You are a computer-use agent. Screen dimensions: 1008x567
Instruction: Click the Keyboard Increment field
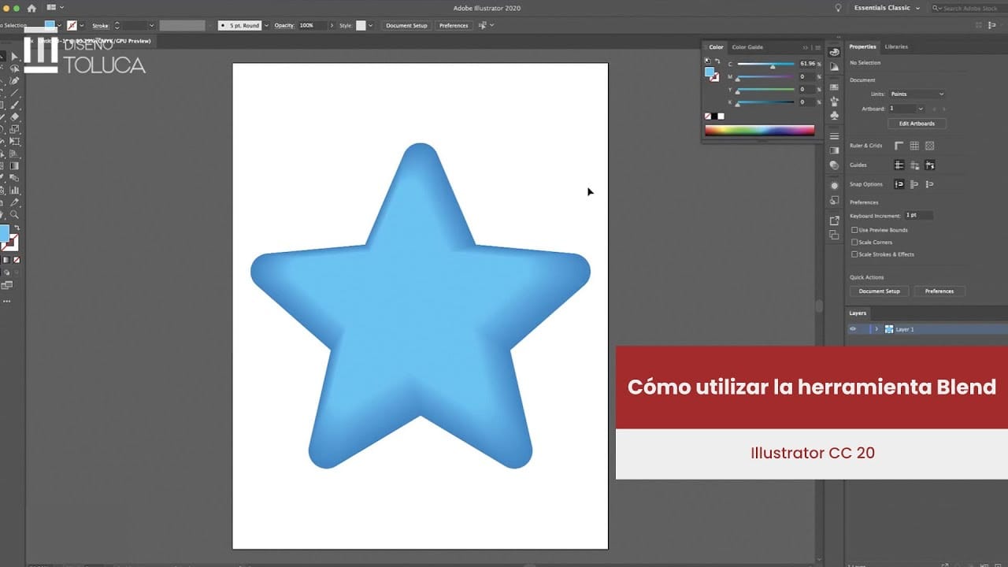[x=919, y=215]
